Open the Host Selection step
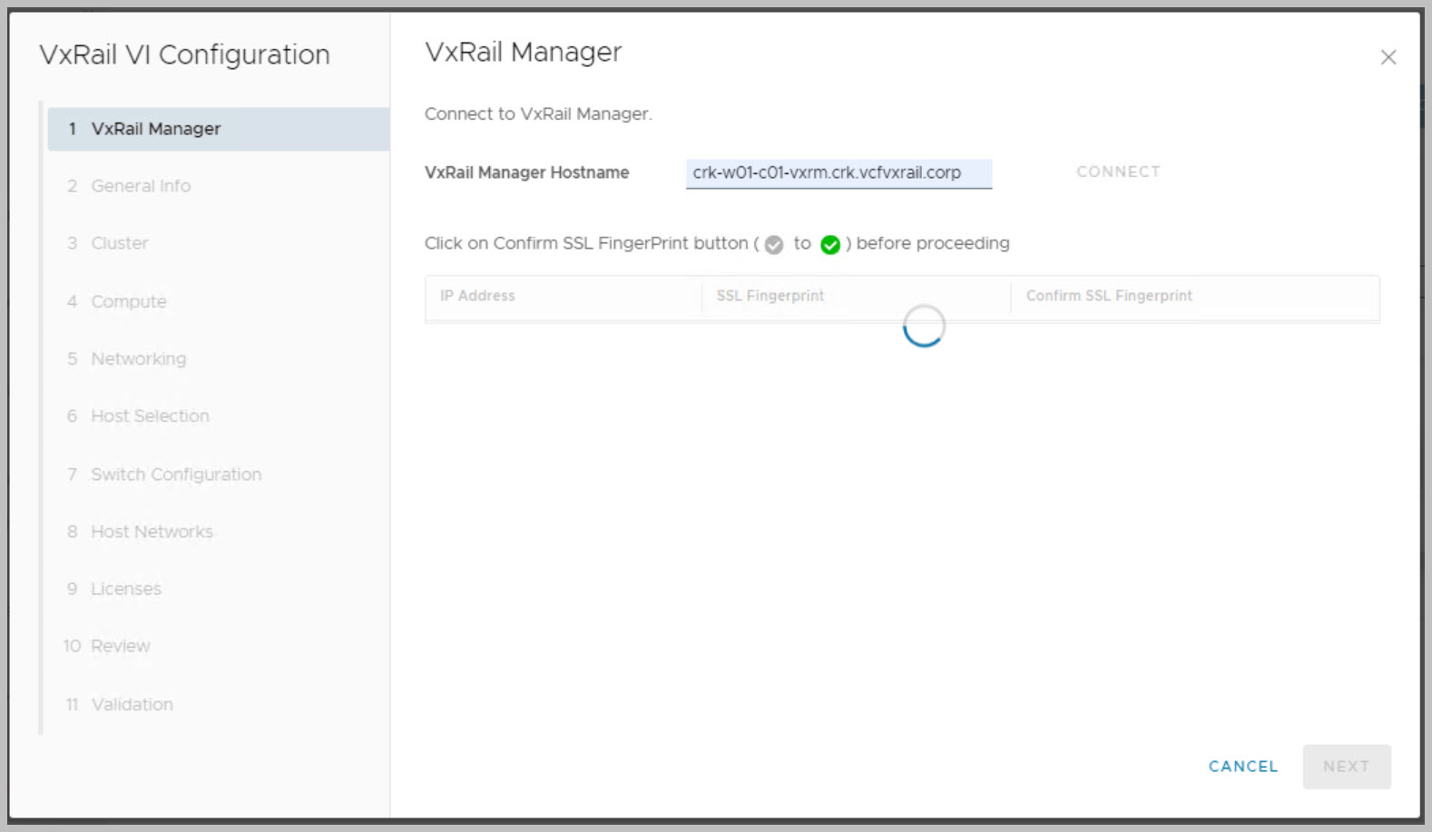Viewport: 1432px width, 832px height. click(x=150, y=416)
